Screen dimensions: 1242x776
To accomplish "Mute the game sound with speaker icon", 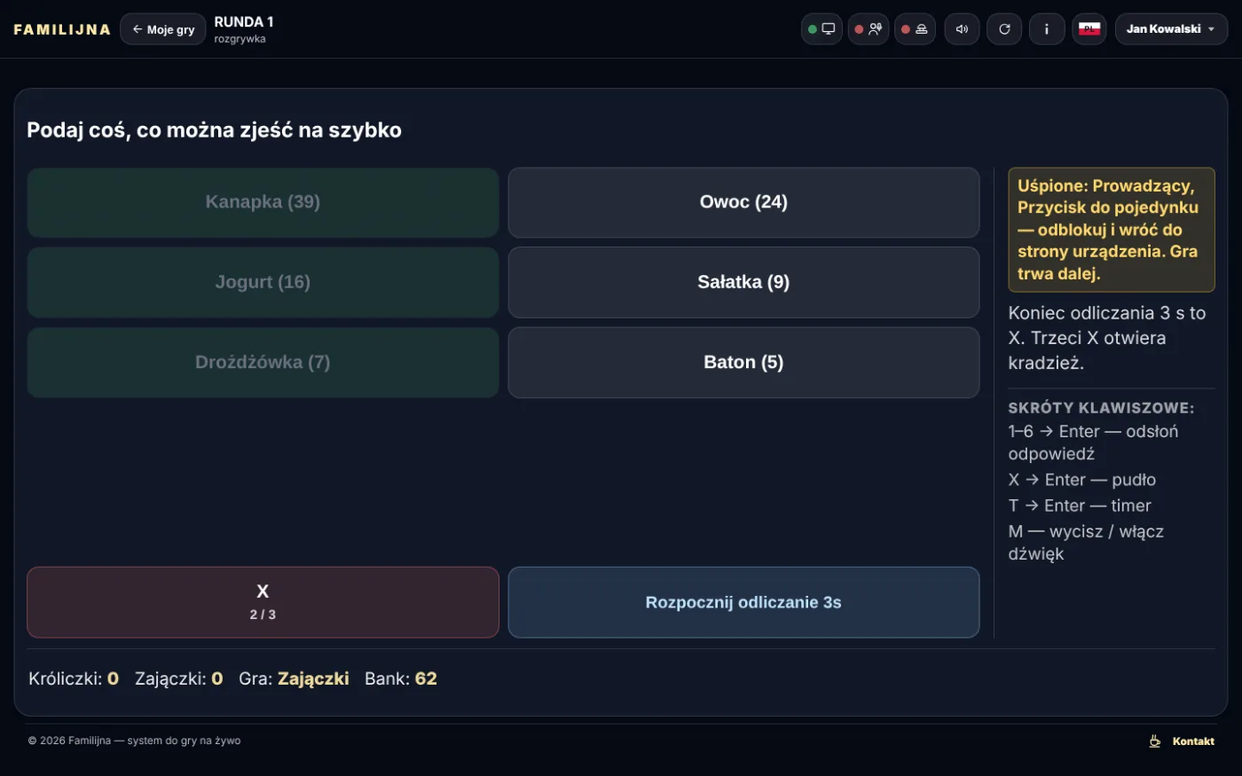I will coord(962,29).
